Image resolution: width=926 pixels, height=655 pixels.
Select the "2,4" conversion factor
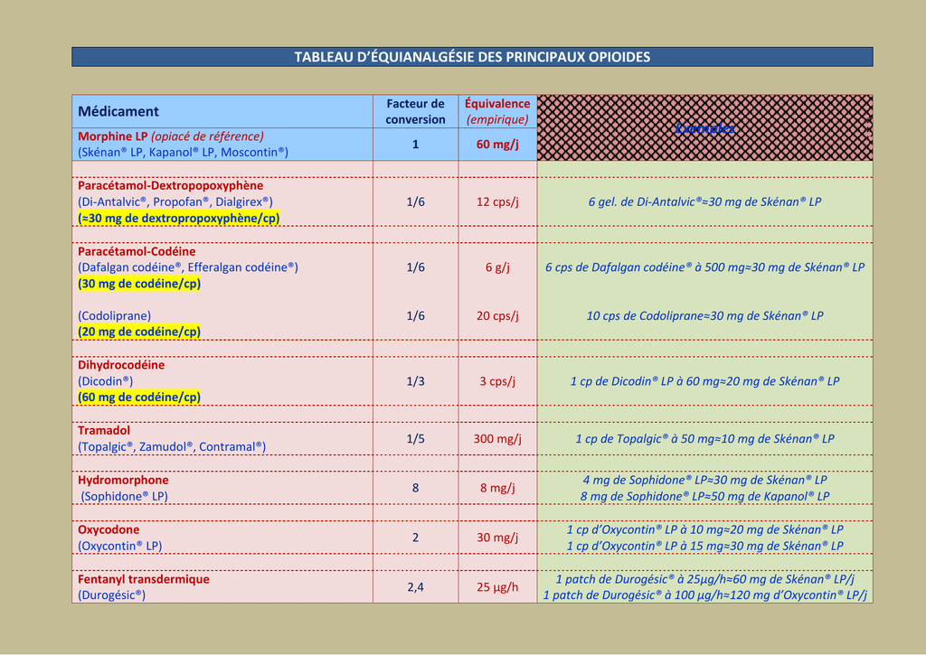415,587
